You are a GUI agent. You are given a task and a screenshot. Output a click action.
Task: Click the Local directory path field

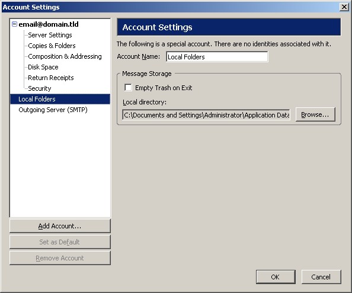[x=206, y=115]
